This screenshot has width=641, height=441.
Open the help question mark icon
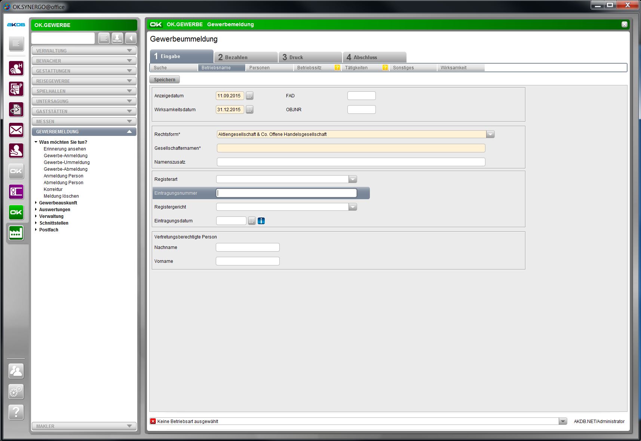16,412
